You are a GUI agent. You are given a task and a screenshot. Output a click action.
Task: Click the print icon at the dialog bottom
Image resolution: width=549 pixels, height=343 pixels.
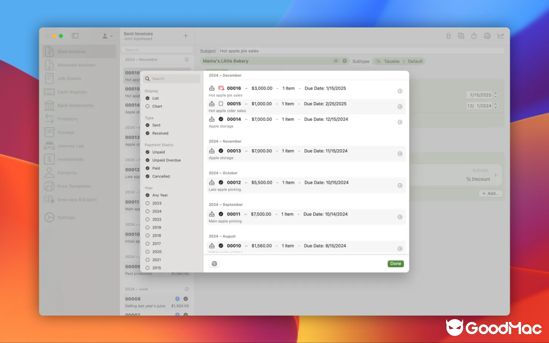[x=214, y=263]
